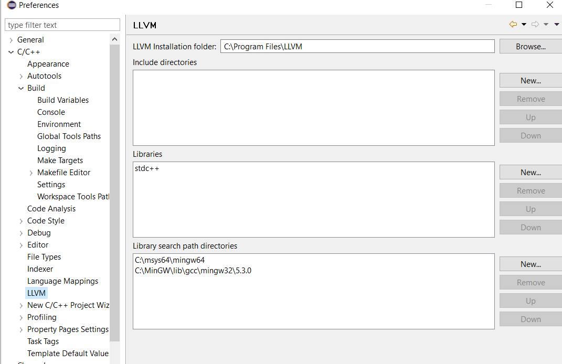The image size is (562, 364).
Task: Select C:\msys64\mingw64 path entry
Action: click(169, 260)
